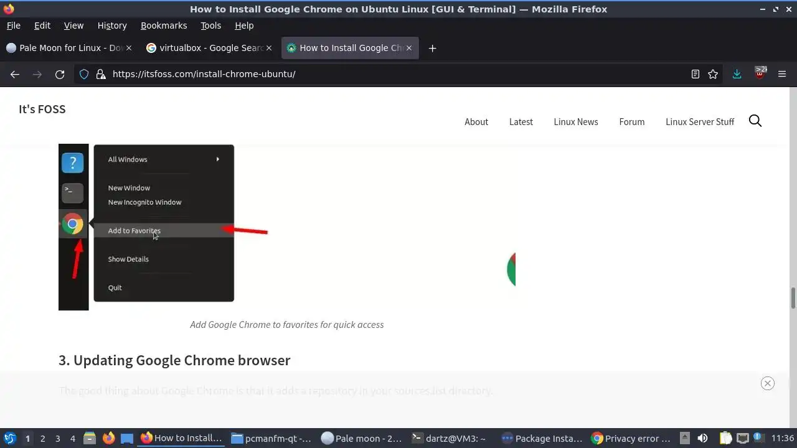This screenshot has height=448, width=797.
Task: Close the How to Install Google Chrome tab
Action: (x=409, y=48)
